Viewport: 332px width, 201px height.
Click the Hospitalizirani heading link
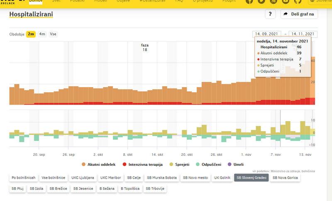[x=31, y=15]
